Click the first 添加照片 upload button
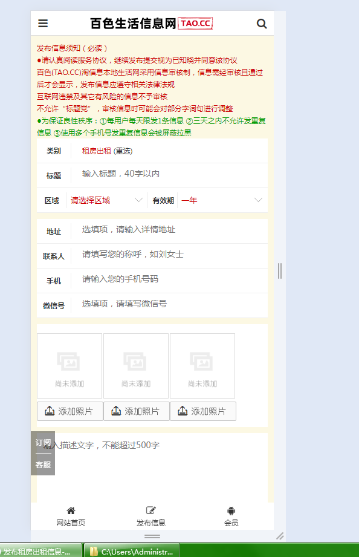Viewport: 359px width, 557px height. click(70, 411)
